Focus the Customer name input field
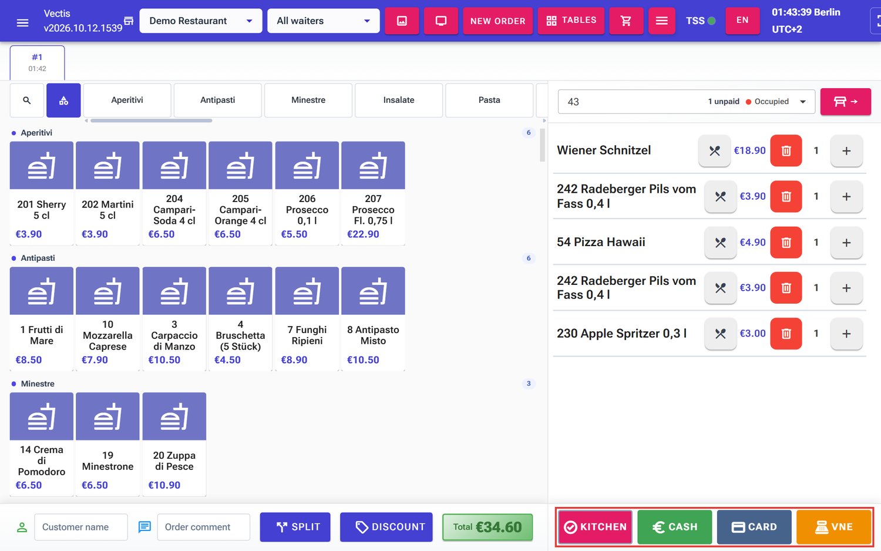The width and height of the screenshot is (881, 551). (81, 527)
